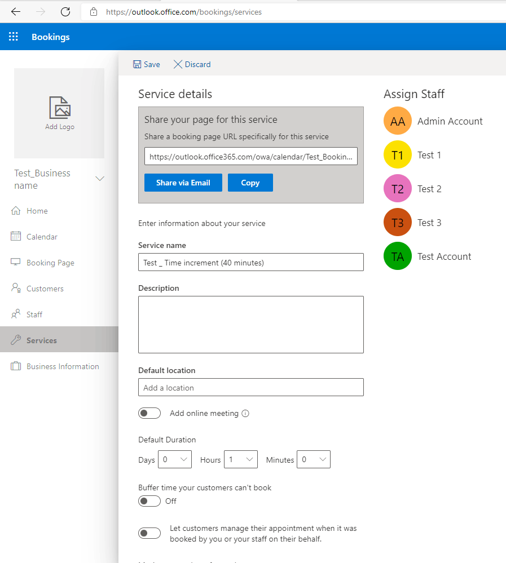Select the orange T3 staff avatar

pyautogui.click(x=398, y=222)
